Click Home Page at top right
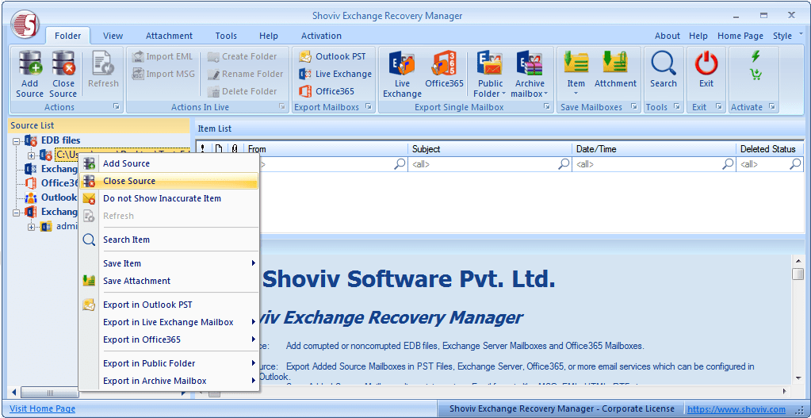This screenshot has width=811, height=418. 740,36
